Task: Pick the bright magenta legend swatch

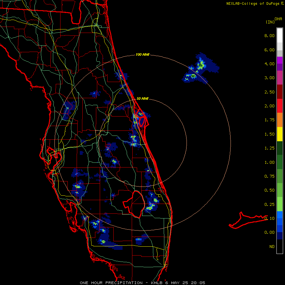Action: 280,60
